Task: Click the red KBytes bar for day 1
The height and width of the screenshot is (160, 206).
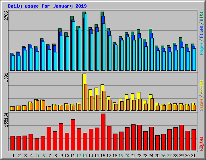Action: point(12,143)
